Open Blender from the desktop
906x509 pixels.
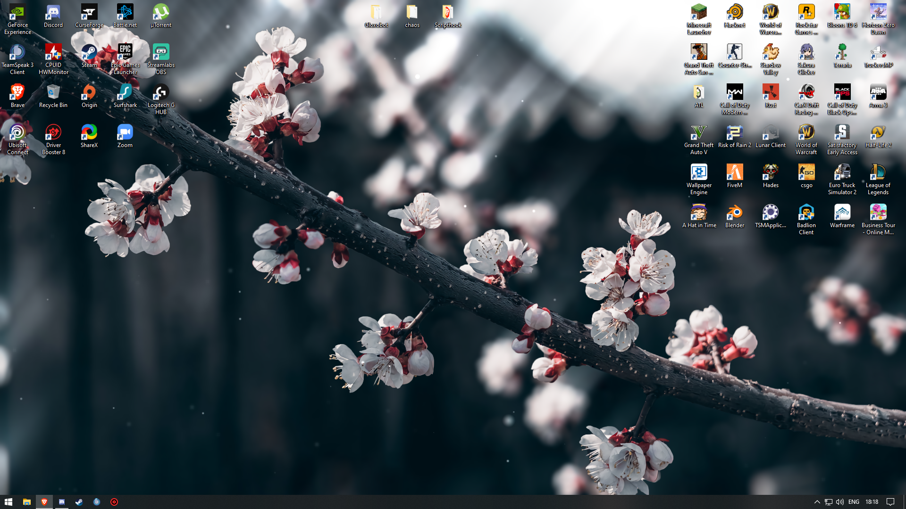click(x=735, y=216)
